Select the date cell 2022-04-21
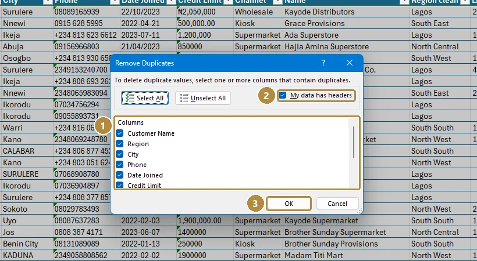 point(148,23)
